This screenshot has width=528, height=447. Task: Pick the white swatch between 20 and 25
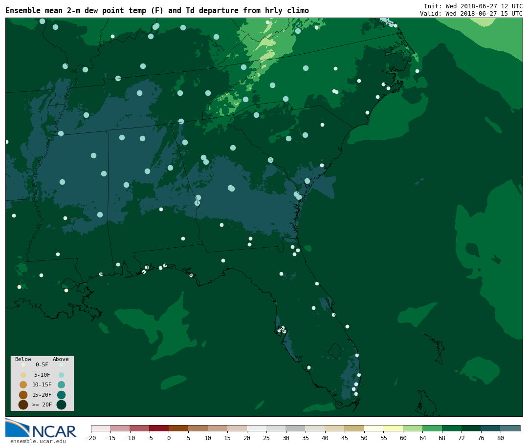pyautogui.click(x=257, y=428)
